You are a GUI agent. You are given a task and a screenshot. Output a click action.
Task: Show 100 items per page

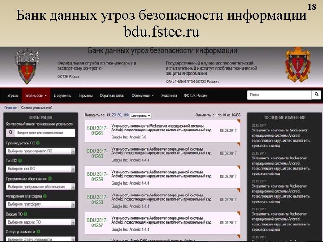coord(126,115)
